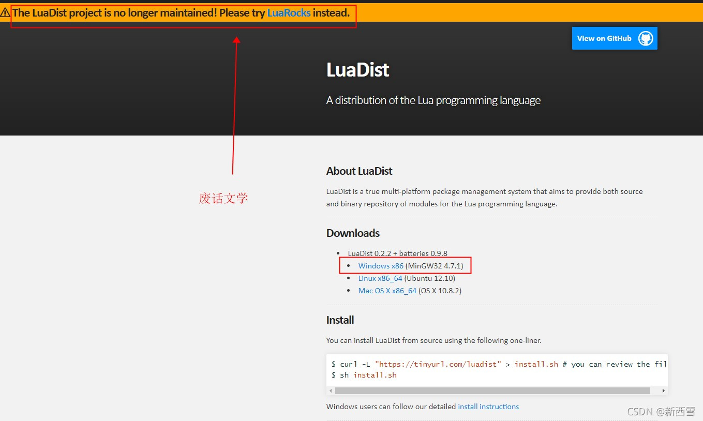The image size is (703, 421).
Task: Download the Windows x86 build
Action: [381, 266]
